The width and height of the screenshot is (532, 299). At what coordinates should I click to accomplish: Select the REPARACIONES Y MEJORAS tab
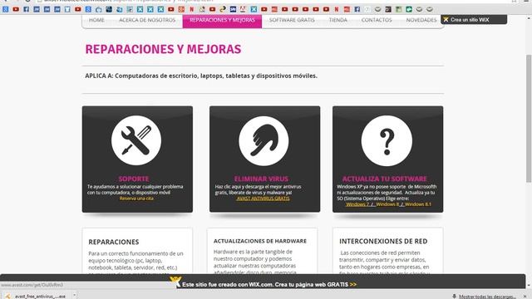[x=222, y=21]
